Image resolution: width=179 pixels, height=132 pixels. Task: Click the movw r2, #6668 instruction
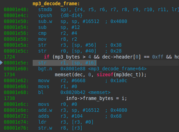pyautogui.click(x=62, y=80)
